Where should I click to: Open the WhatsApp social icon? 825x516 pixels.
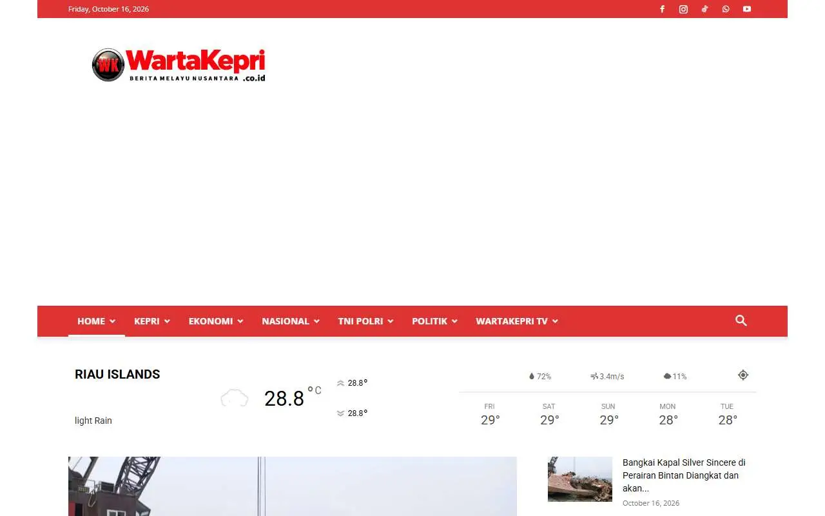726,9
